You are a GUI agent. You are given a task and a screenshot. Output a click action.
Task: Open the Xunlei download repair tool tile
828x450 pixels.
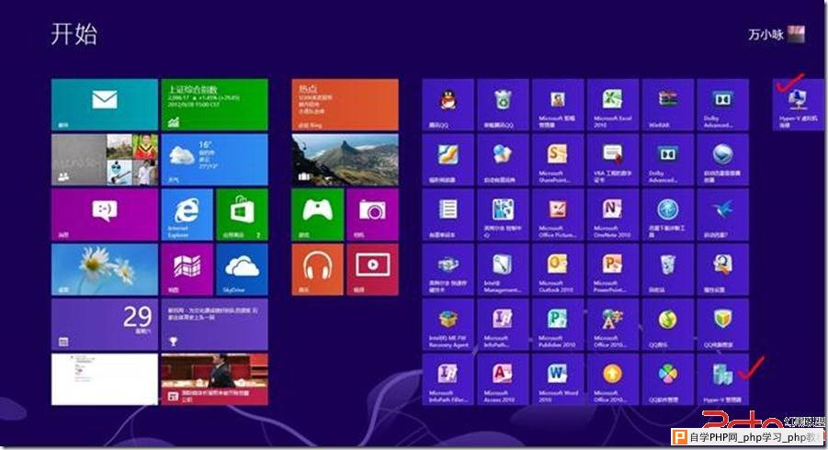point(667,214)
